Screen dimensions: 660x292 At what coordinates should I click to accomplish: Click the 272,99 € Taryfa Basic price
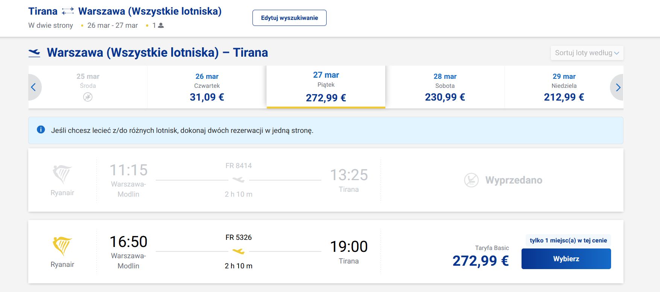481,261
